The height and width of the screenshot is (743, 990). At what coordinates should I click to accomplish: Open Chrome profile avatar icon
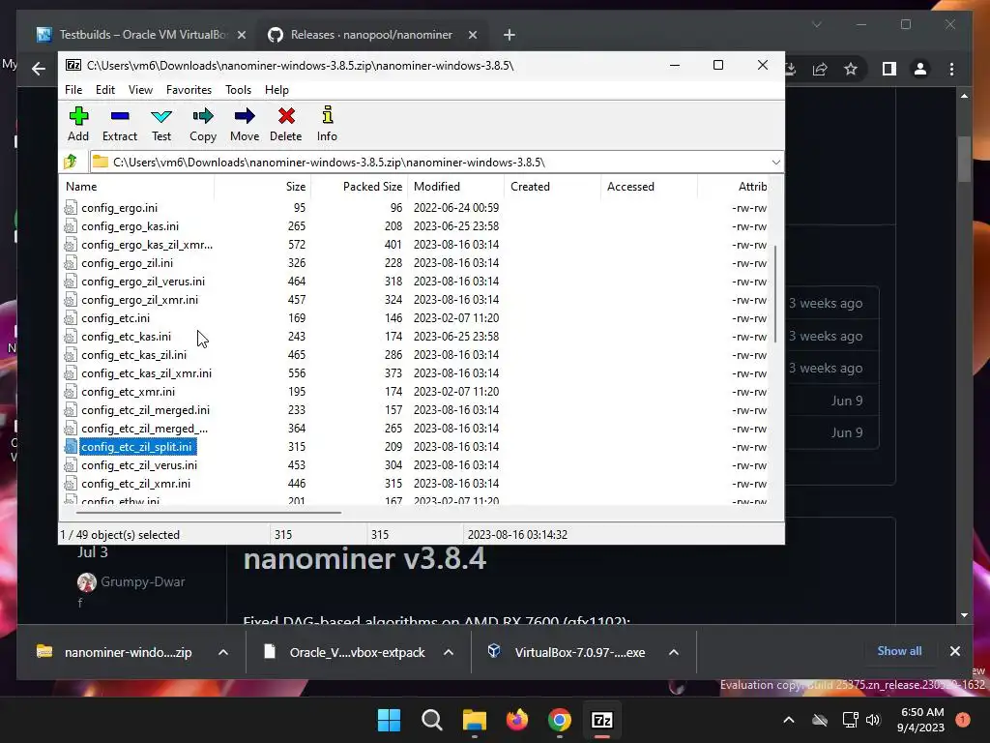point(920,69)
